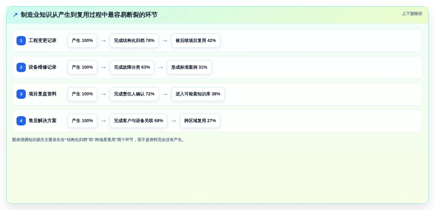Click the 进入可检索知识库 38% chip

click(198, 94)
